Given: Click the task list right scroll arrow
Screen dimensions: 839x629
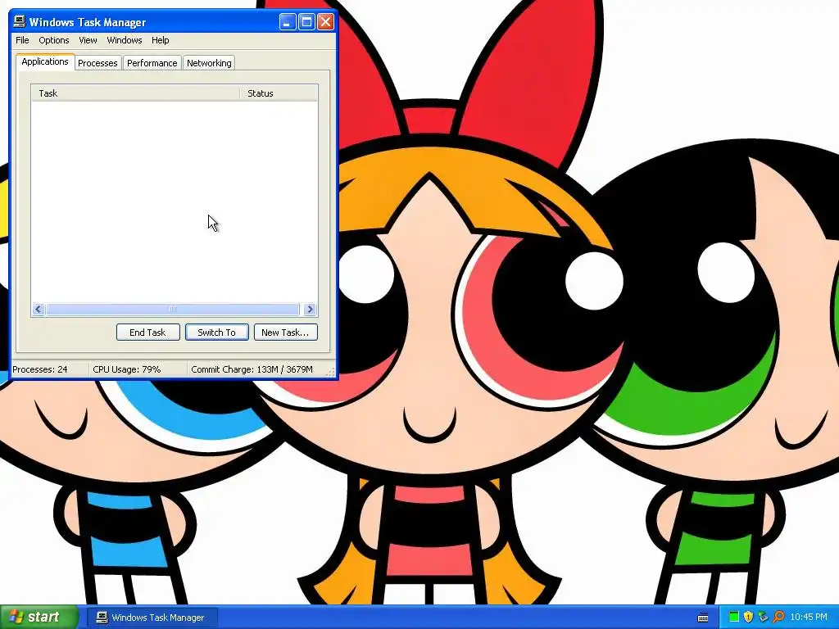Looking at the screenshot, I should point(310,309).
